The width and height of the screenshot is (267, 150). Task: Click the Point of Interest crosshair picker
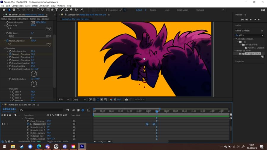pos(33,23)
